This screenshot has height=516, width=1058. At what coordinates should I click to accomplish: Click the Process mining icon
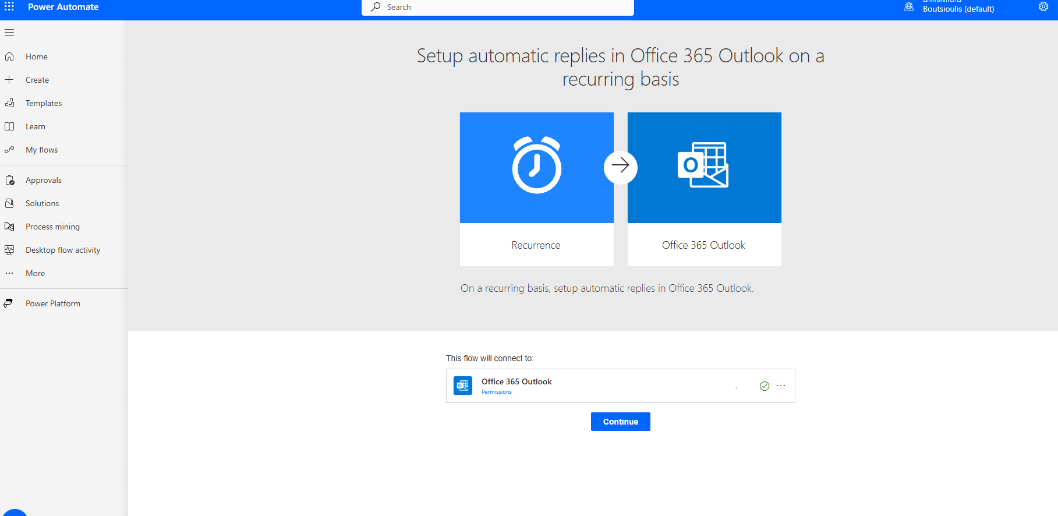click(x=9, y=227)
